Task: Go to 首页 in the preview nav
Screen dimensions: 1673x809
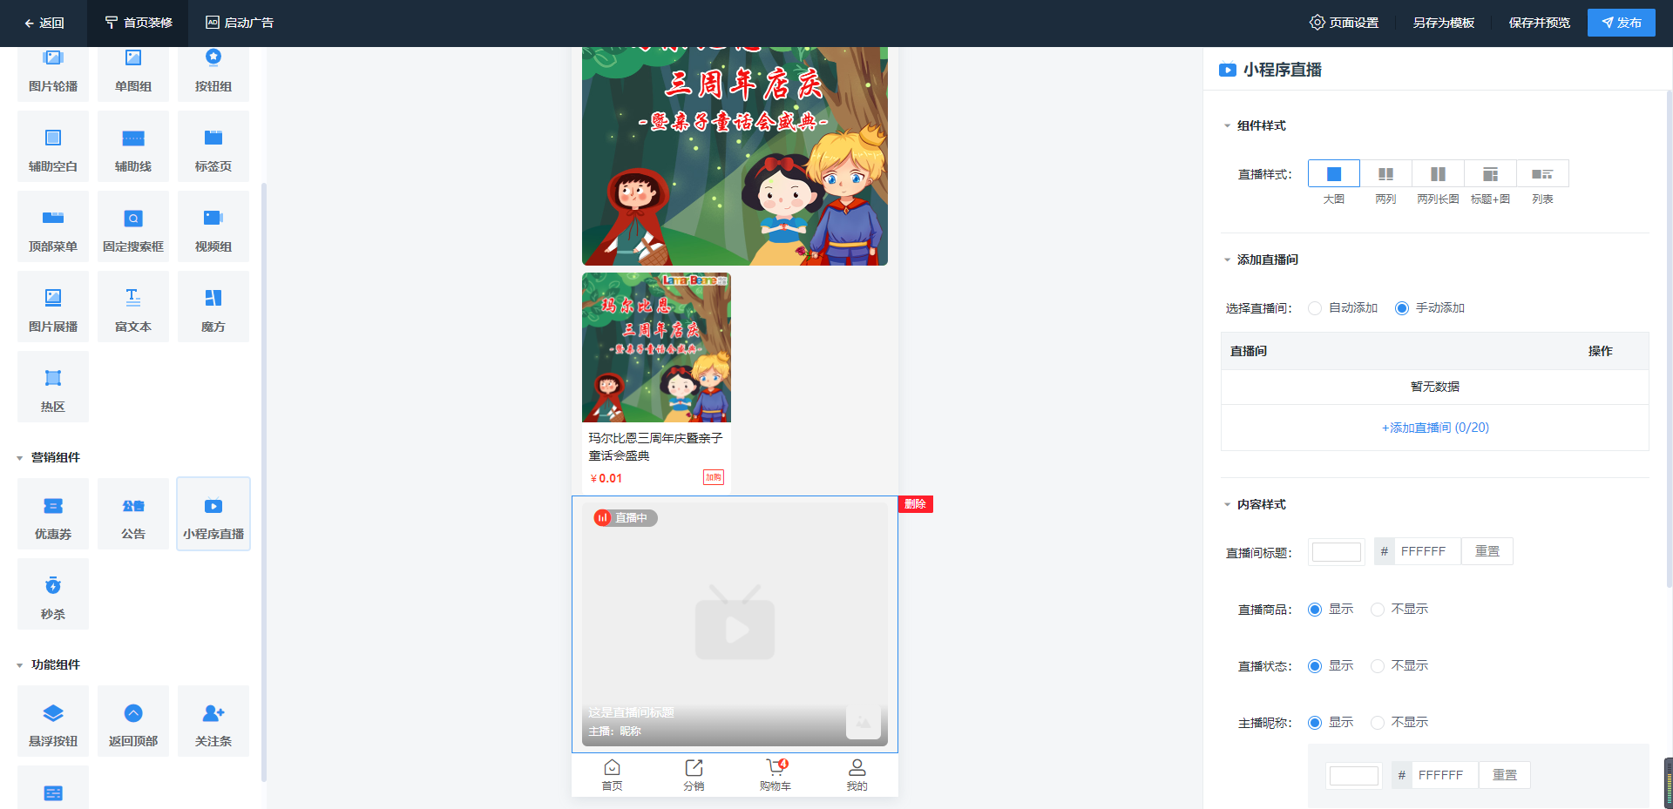Action: point(613,775)
